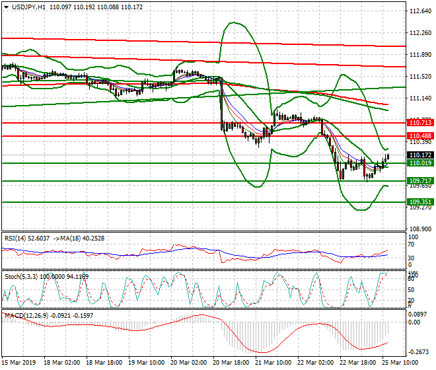Click the 111.890 price scale value

click(421, 55)
